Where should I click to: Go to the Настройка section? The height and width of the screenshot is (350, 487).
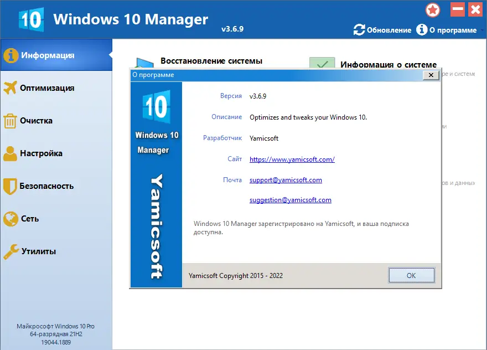tap(56, 153)
